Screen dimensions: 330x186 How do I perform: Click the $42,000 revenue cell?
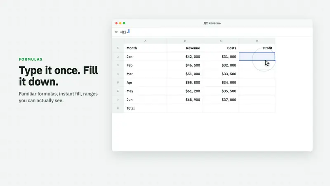185,57
